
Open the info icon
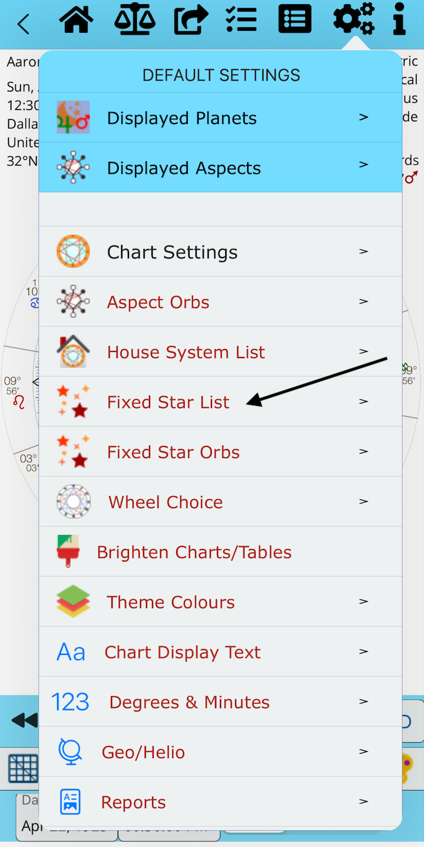pos(399,19)
